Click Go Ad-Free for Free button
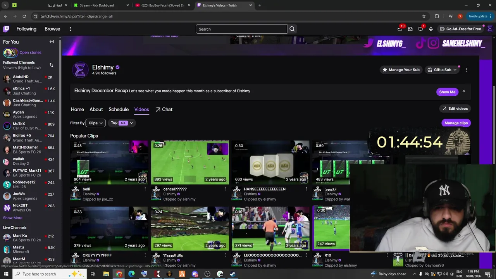 (x=460, y=29)
